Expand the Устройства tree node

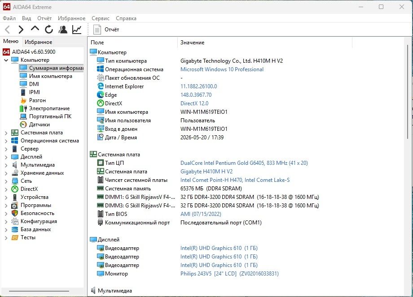(x=6, y=198)
